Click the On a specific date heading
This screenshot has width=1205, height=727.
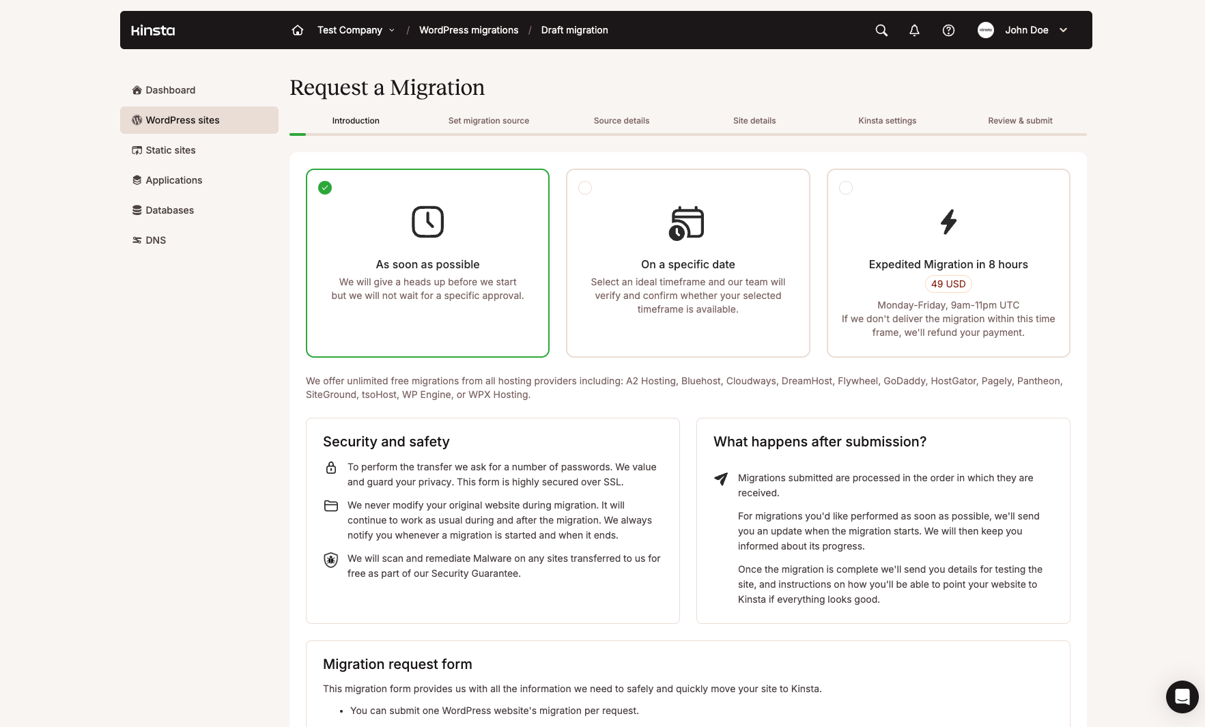tap(688, 264)
